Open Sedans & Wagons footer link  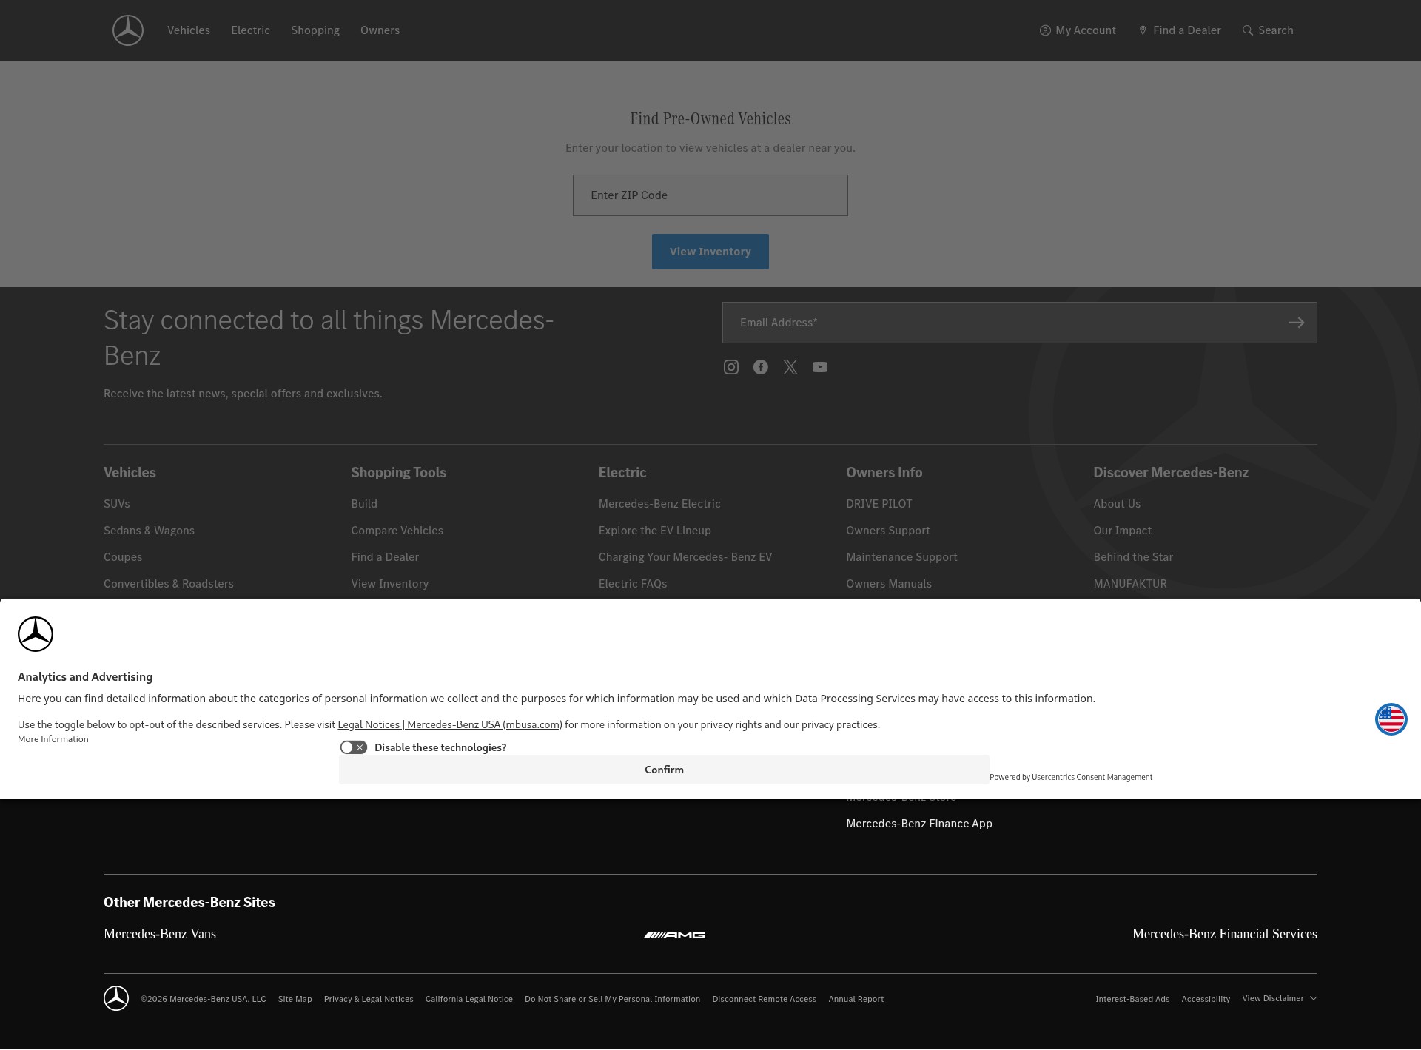pos(149,531)
